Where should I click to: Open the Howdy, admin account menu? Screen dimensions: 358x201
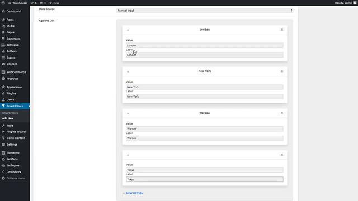click(x=346, y=3)
